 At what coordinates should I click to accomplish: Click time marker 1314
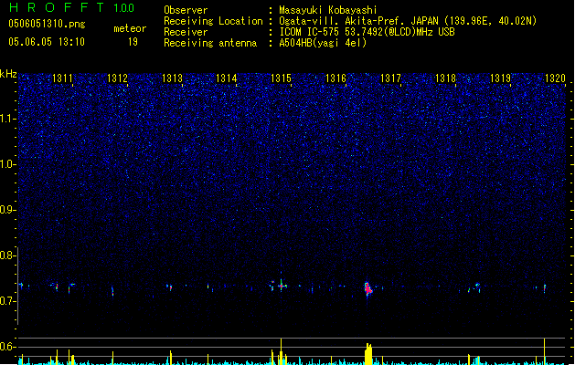point(227,78)
